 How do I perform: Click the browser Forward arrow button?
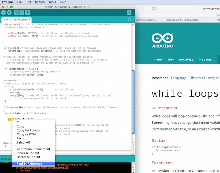tap(145, 8)
